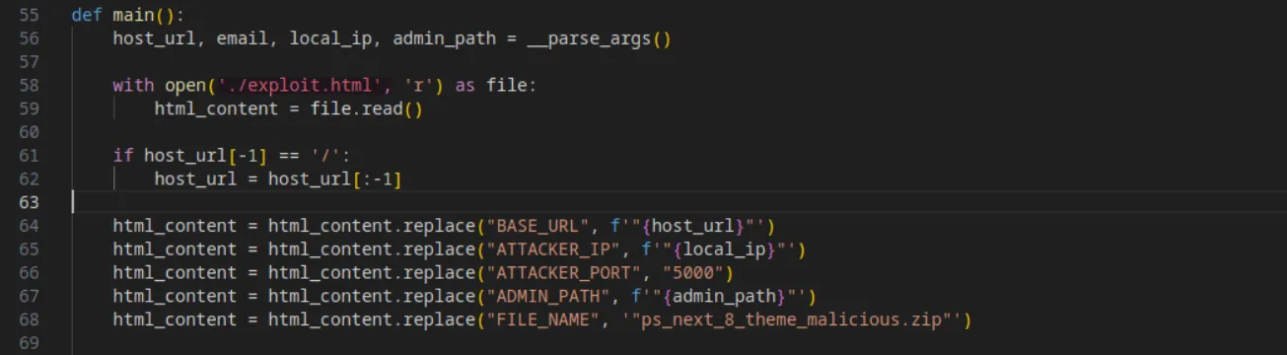Screen dimensions: 1287x355
Task: Click line number 56 in gutter
Action: (x=29, y=38)
